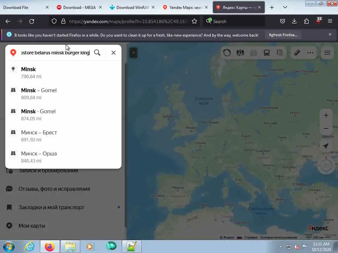This screenshot has width=338, height=253.
Task: Close the Яндекс Карты tab
Action: pyautogui.click(x=259, y=7)
